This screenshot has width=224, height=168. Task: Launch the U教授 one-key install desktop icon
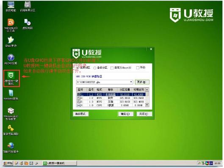tap(11, 78)
